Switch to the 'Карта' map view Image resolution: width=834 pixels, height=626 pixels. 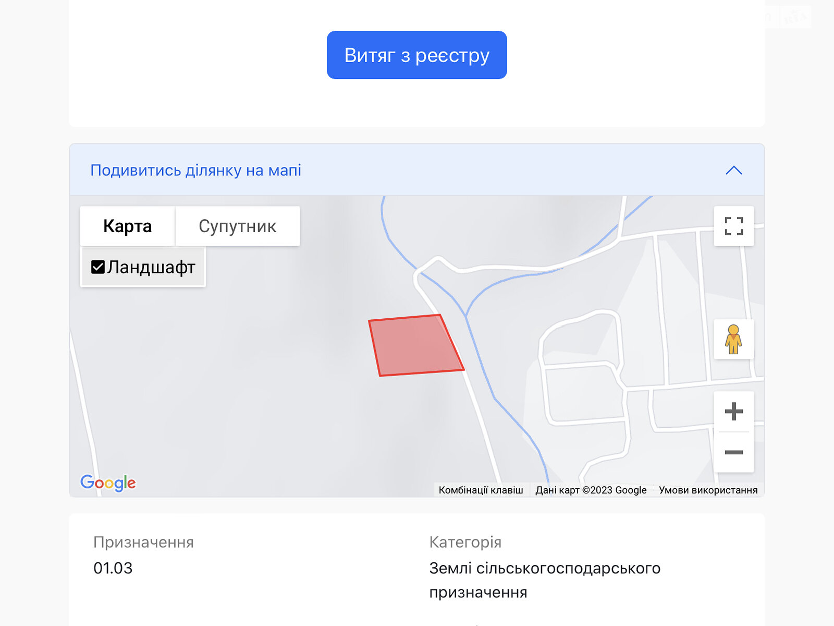click(x=127, y=226)
